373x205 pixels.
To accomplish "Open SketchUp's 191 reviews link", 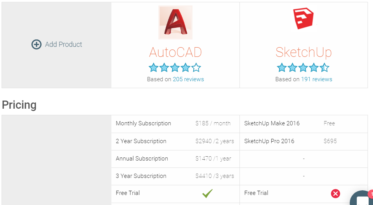I will (x=317, y=79).
